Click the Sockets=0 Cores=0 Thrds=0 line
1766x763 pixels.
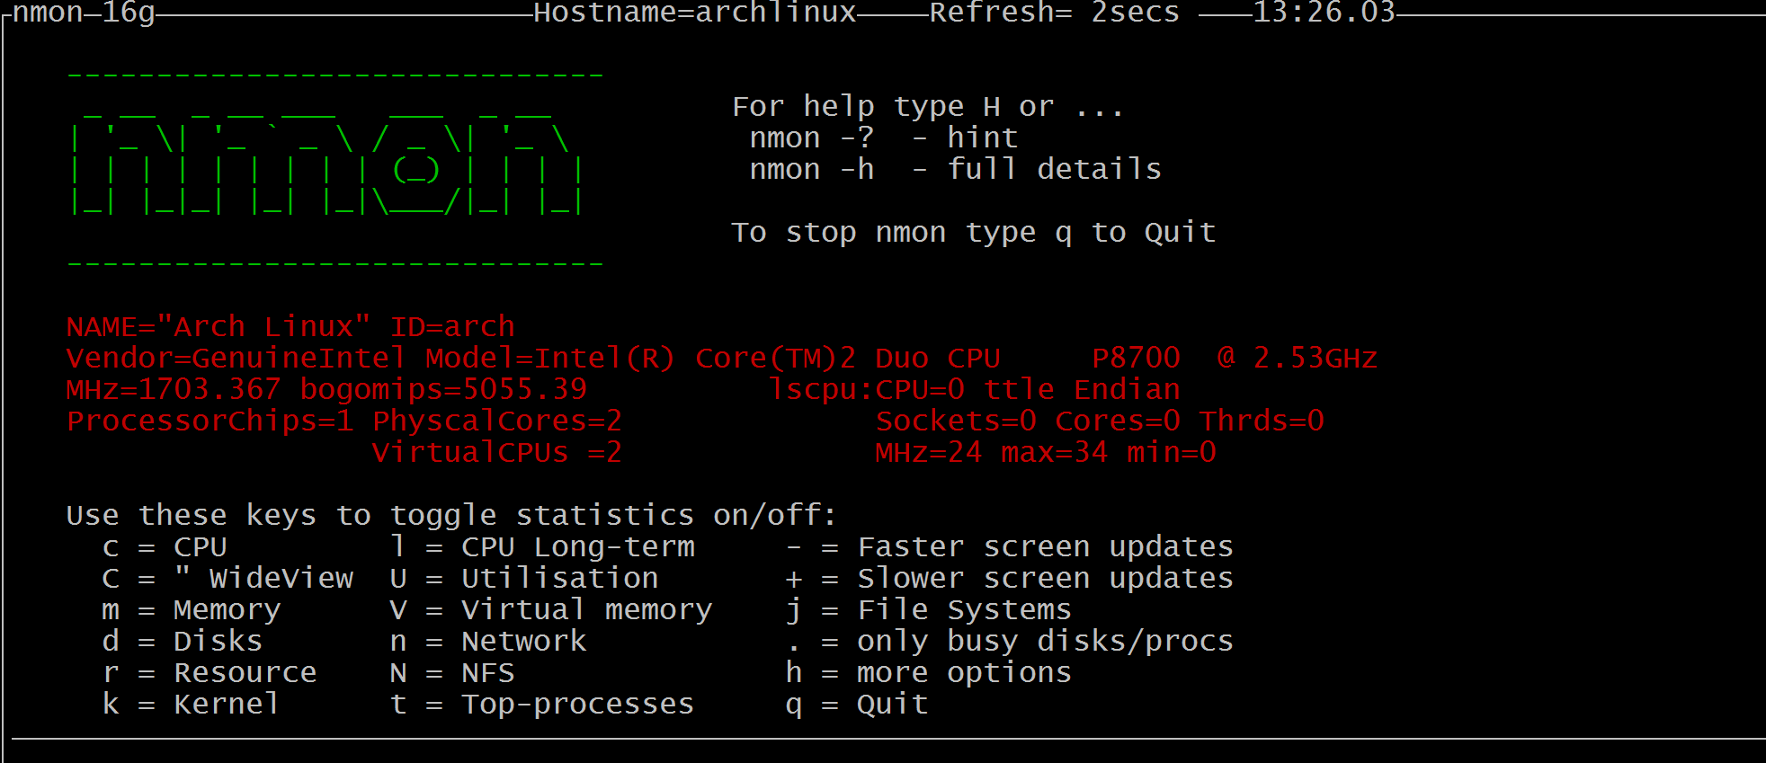point(1100,421)
